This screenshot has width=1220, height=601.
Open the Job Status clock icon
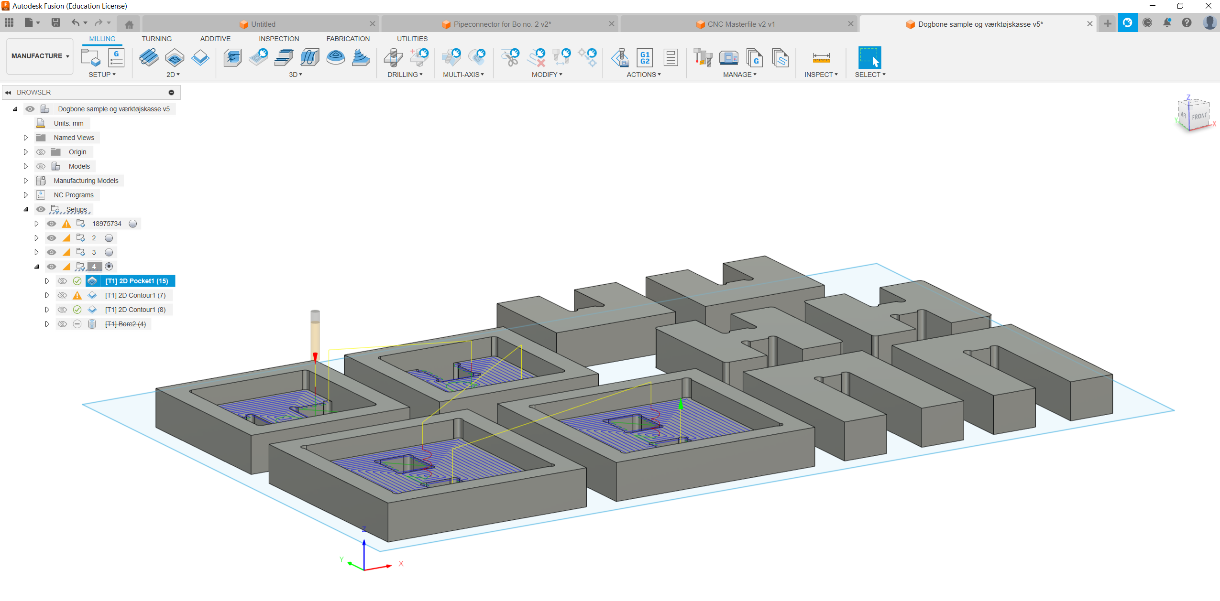coord(1147,23)
